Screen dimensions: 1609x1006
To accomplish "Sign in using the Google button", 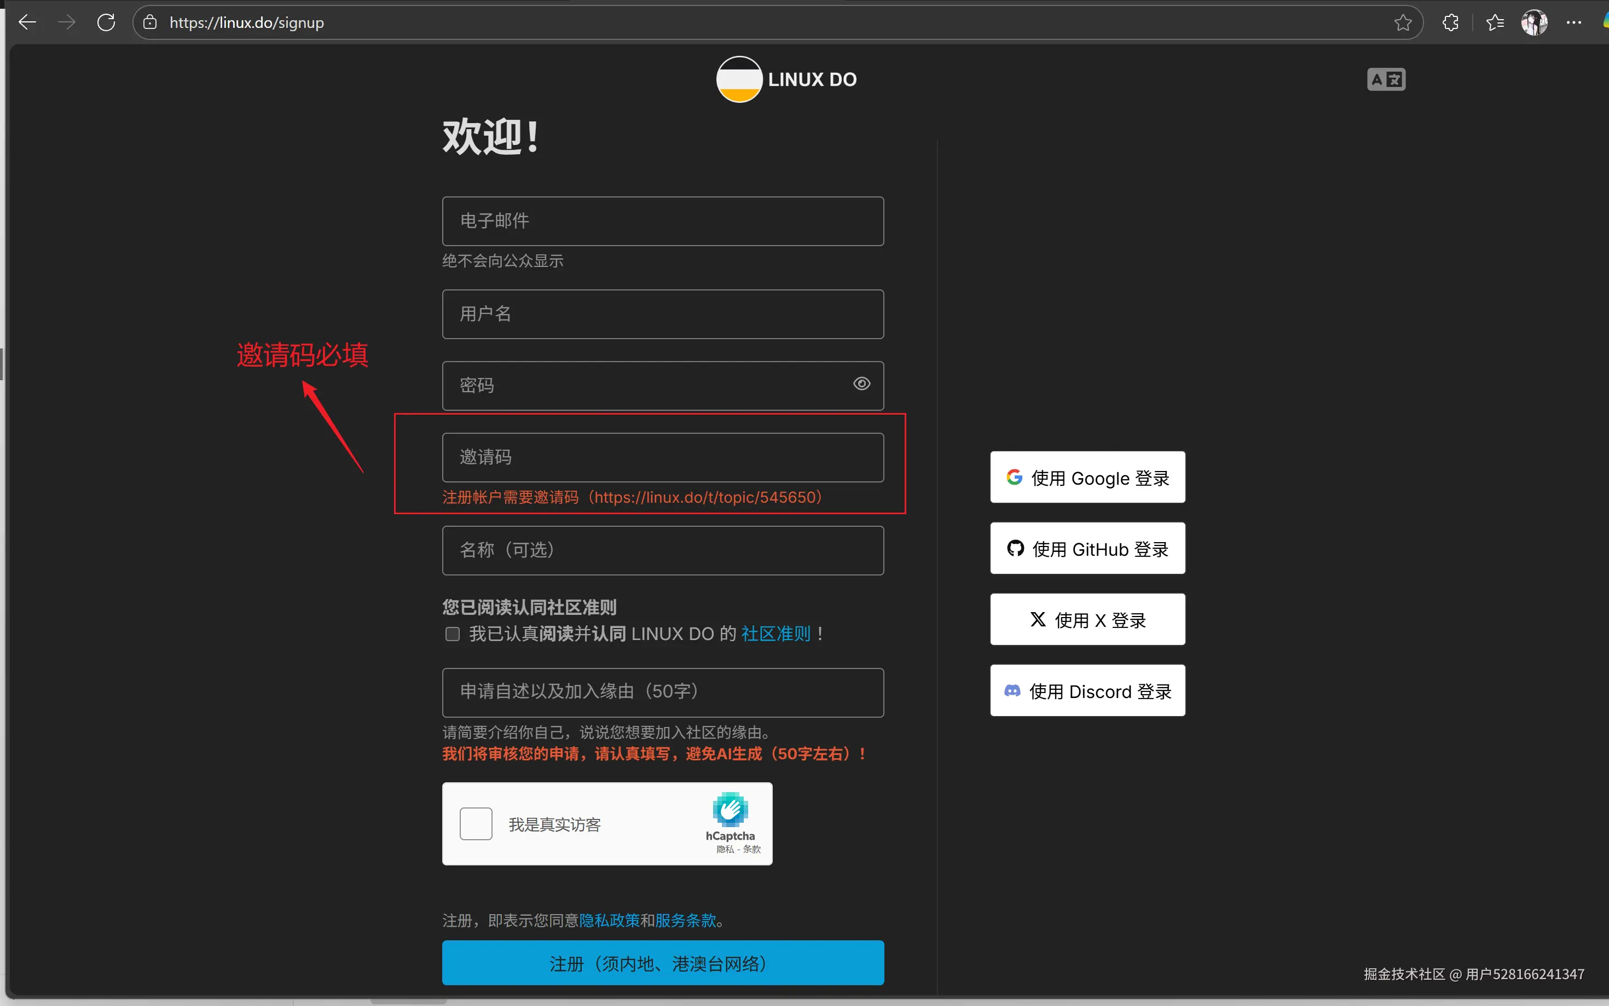I will click(x=1087, y=478).
